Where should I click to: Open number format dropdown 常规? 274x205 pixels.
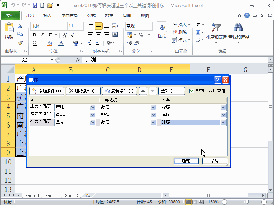tap(150, 26)
